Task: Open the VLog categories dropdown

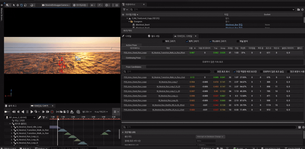Action: (x=101, y=112)
